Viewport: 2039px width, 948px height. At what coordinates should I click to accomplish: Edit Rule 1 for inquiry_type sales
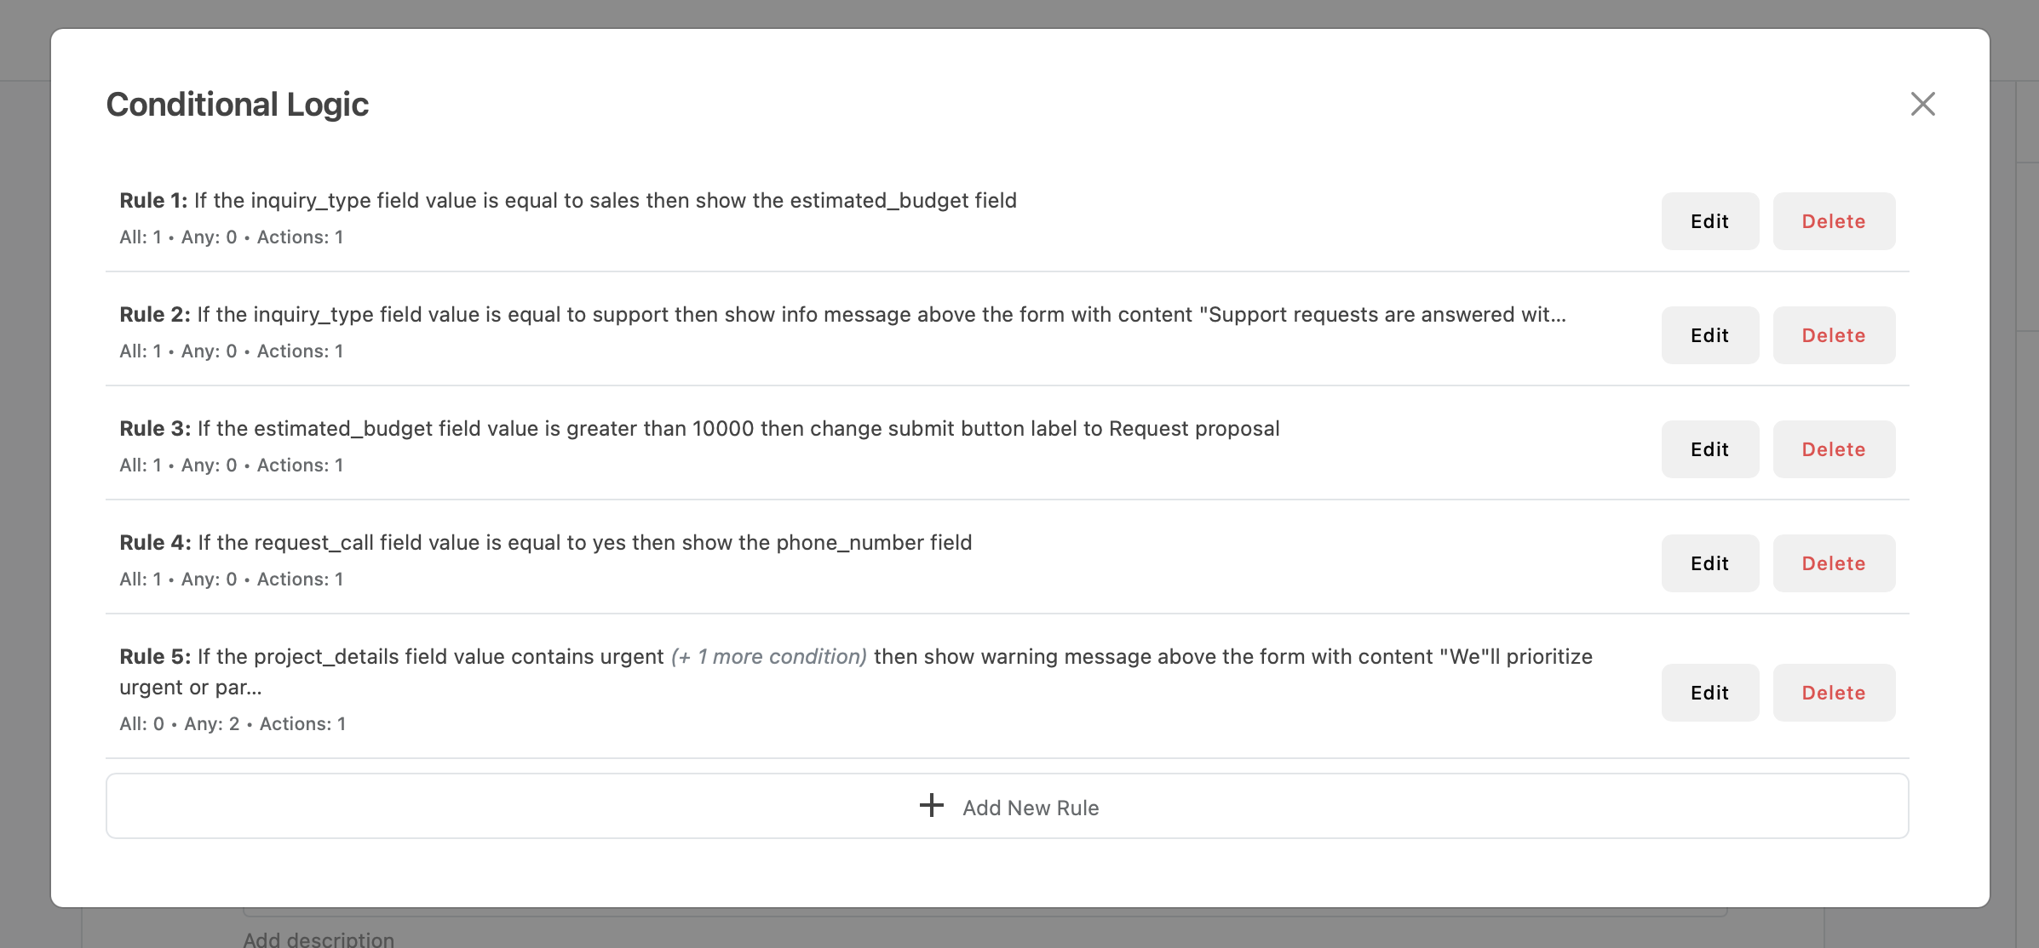(x=1709, y=221)
